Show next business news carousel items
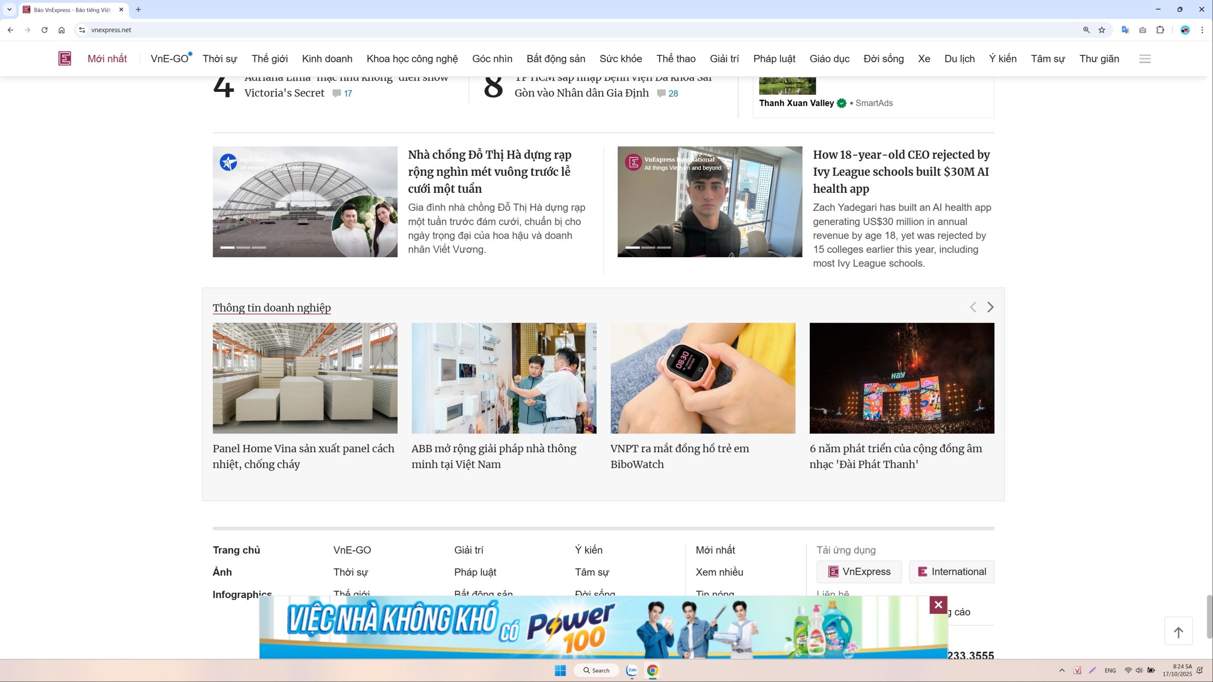 point(990,307)
